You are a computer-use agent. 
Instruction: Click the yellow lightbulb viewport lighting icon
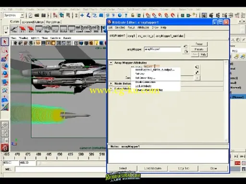point(97,43)
